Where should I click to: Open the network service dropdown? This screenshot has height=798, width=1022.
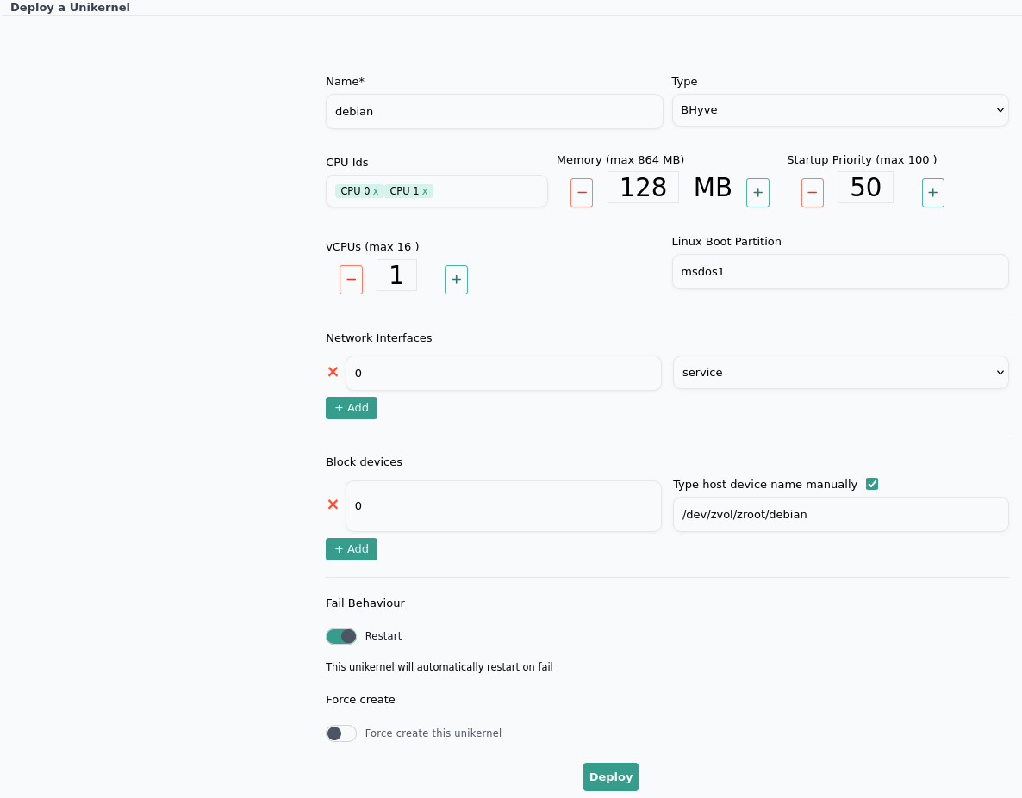[840, 373]
